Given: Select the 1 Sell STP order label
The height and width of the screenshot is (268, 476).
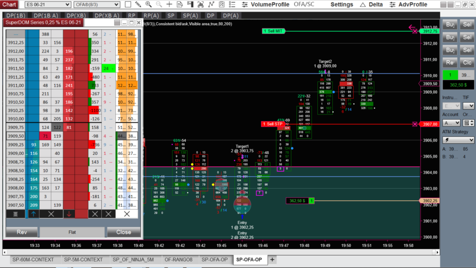Looking at the screenshot, I should click(273, 124).
